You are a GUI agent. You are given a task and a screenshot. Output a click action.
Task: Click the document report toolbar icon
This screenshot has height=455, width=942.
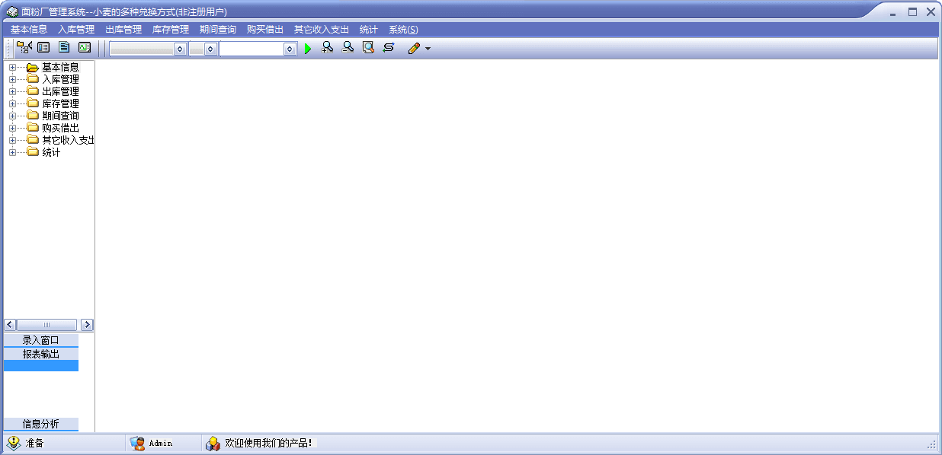point(64,48)
